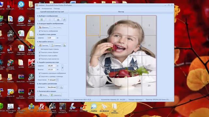Image resolution: width=209 pixels, height=117 pixels.
Task: Click the frame width field showing 0,00
Action: 52,38
